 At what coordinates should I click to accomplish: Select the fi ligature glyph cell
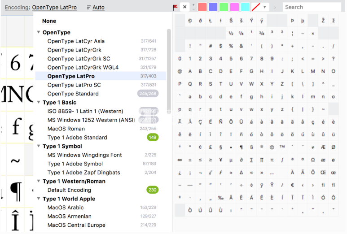click(323, 185)
